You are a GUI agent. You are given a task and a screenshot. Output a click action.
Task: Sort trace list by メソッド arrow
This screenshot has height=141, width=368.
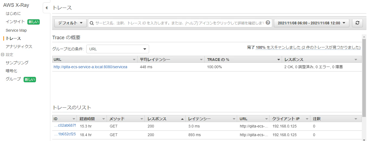[142, 119]
